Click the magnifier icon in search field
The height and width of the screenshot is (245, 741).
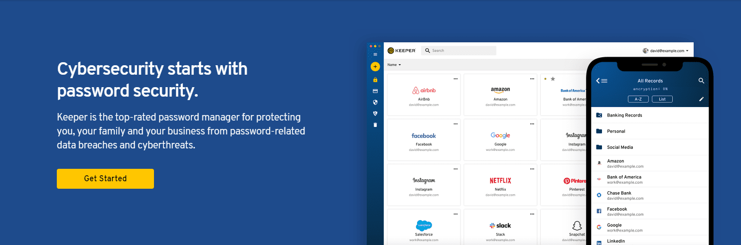tap(428, 50)
